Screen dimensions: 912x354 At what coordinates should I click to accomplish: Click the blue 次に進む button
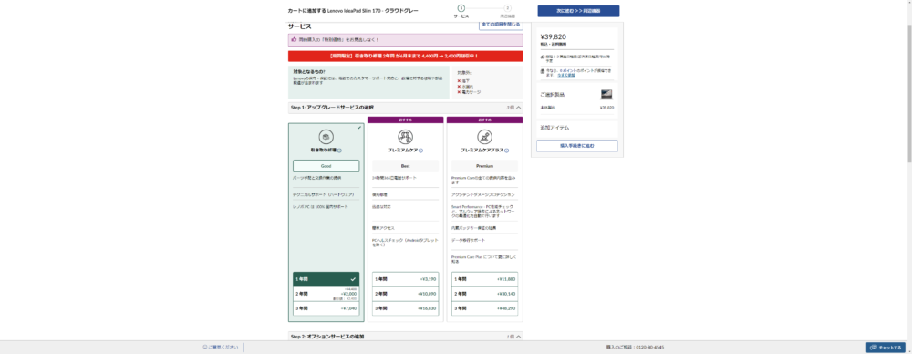(578, 11)
